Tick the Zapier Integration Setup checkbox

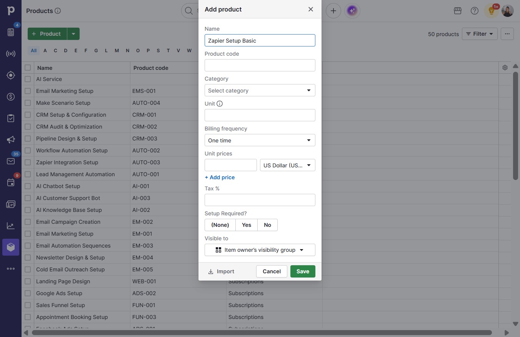pos(28,162)
